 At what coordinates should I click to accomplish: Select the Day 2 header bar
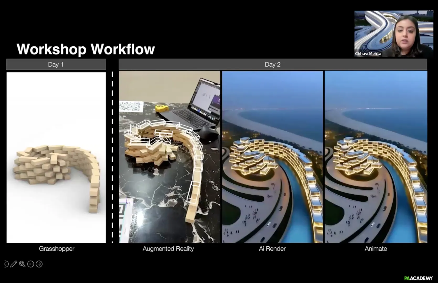[273, 64]
